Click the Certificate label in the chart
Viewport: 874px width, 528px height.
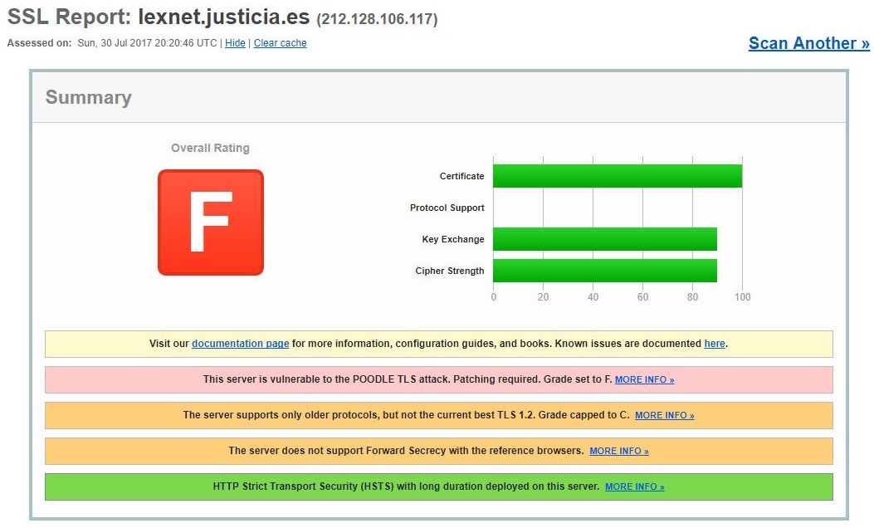coord(461,176)
